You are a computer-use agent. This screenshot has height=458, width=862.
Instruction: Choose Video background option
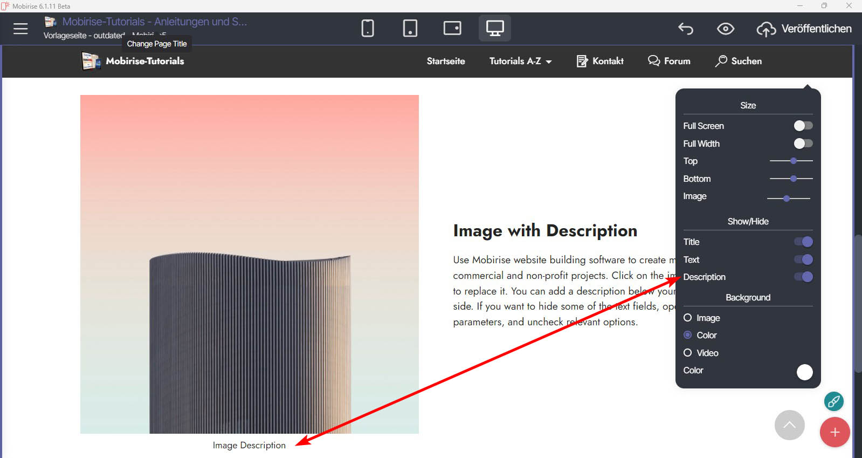(688, 353)
